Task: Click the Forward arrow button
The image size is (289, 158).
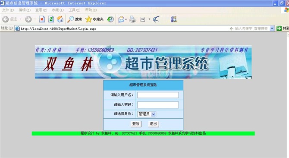Action: click(28, 19)
